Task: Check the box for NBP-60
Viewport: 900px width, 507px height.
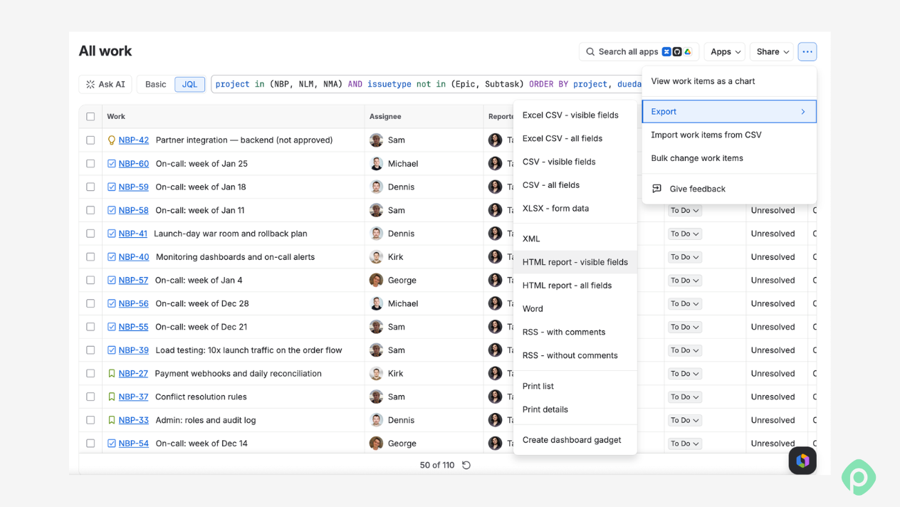Action: coord(90,164)
